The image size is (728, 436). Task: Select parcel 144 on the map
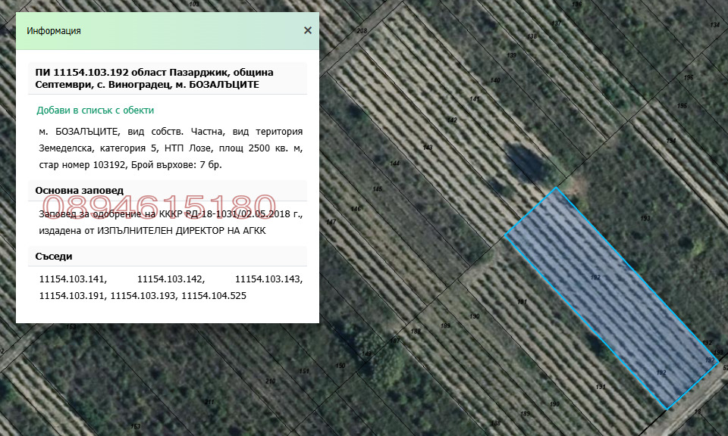tap(394, 163)
